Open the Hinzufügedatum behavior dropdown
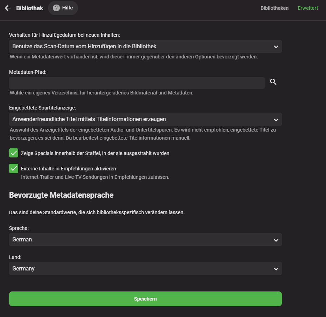The image size is (326, 317). pyautogui.click(x=140, y=46)
